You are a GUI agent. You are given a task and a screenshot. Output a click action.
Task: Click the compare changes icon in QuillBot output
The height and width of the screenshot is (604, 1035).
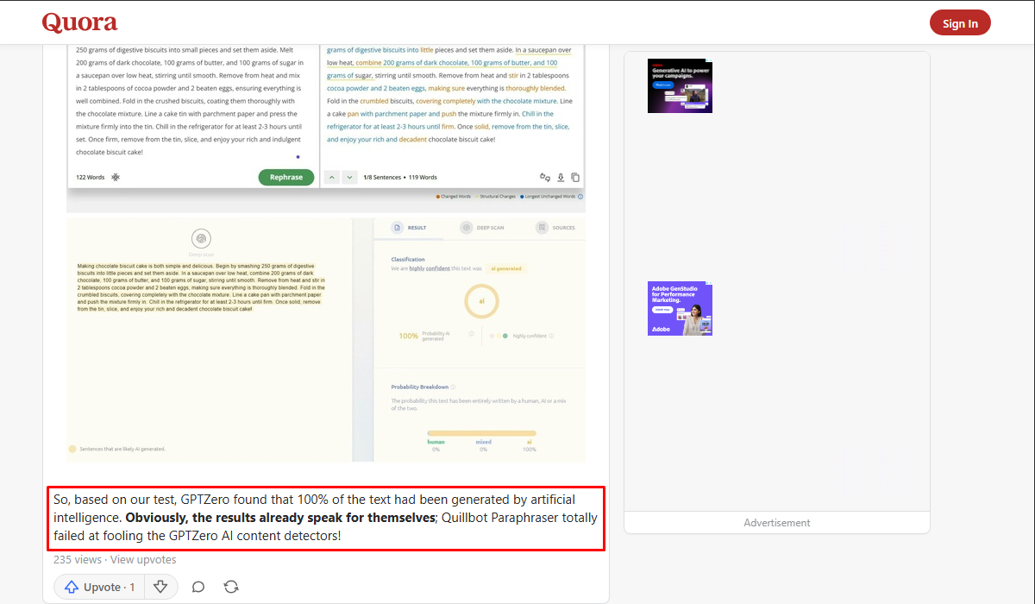pyautogui.click(x=545, y=177)
